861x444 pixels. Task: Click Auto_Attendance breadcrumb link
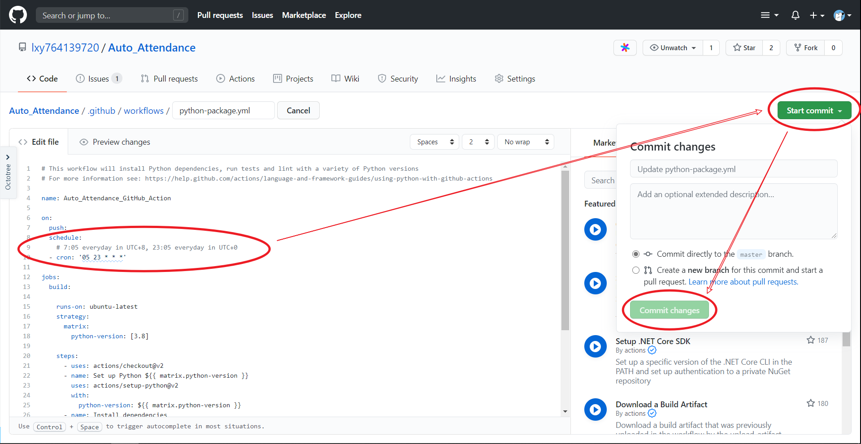(x=44, y=111)
